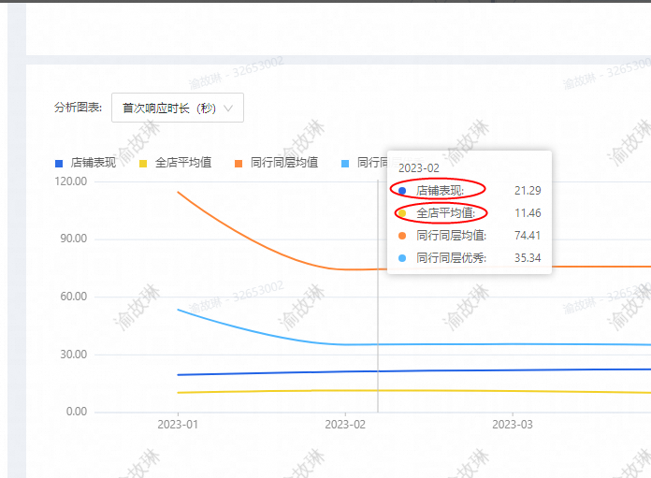
Task: Click the tooltip date header 2023-02
Action: pyautogui.click(x=418, y=168)
